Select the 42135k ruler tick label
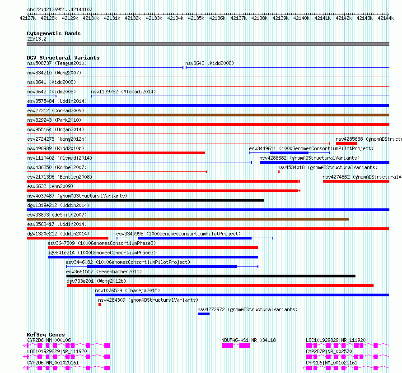 [x=196, y=18]
